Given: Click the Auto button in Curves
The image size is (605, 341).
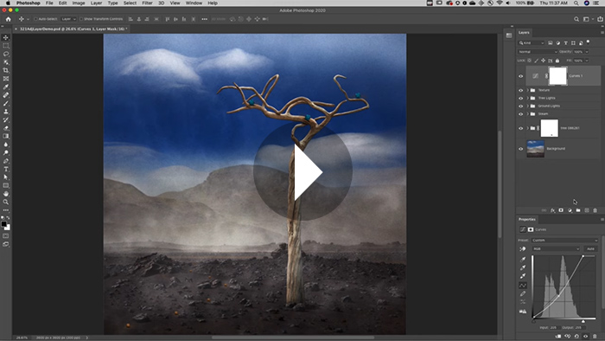Looking at the screenshot, I should tap(590, 249).
